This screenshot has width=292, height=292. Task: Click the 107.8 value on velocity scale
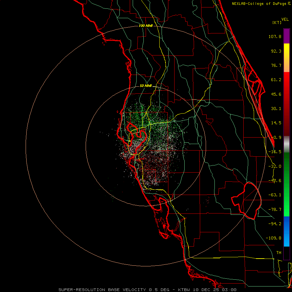275,36
